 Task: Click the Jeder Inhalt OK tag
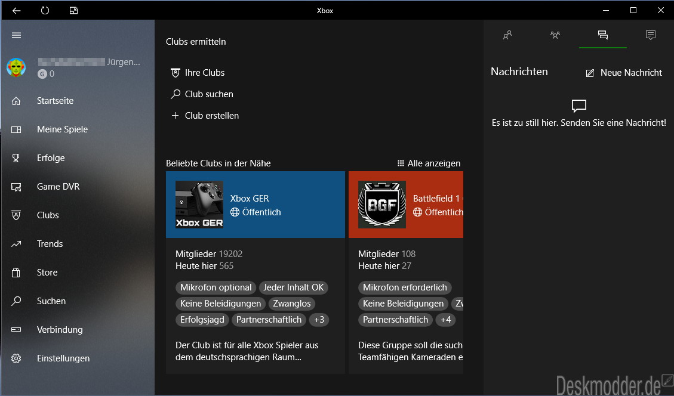click(294, 287)
